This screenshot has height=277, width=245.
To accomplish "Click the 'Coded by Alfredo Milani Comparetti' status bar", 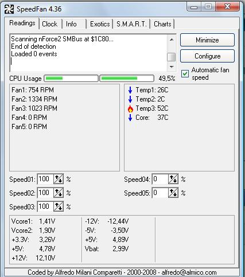I will point(122,272).
